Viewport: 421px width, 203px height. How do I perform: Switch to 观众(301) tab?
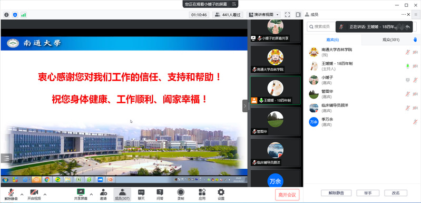(x=391, y=40)
